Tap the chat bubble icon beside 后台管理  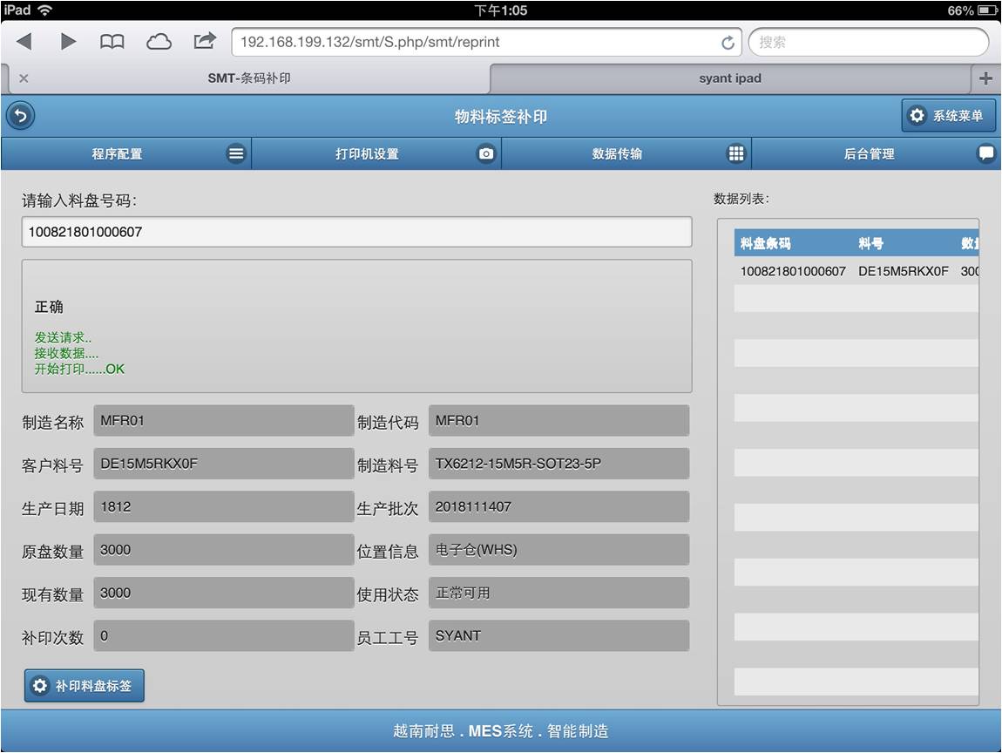985,153
